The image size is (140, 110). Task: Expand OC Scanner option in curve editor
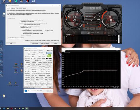click(x=118, y=51)
